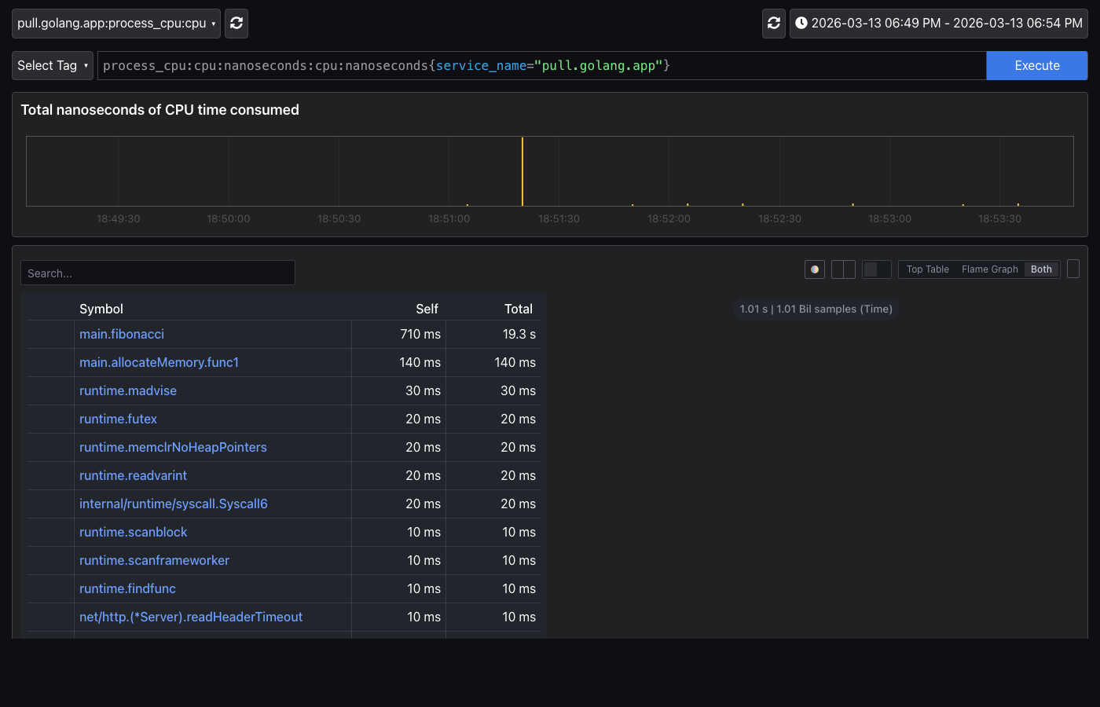Click the refresh icon beside the app selector
Image resolution: width=1100 pixels, height=707 pixels.
point(236,24)
